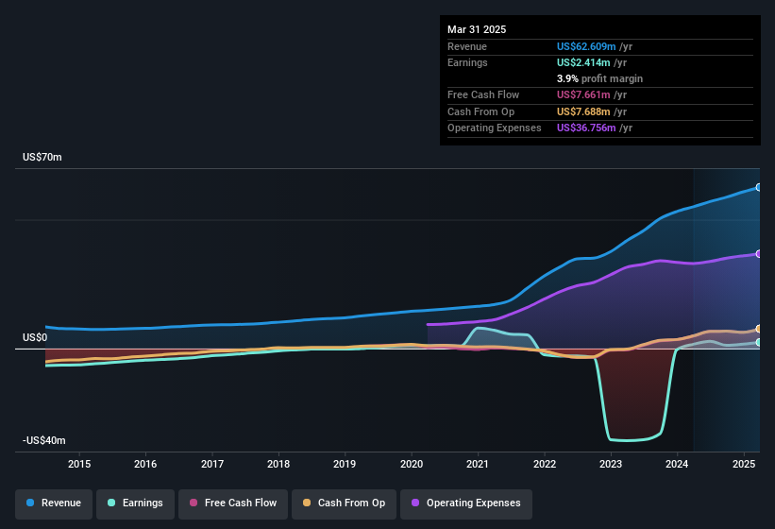Click the Revenue endpoint marker on chart

tap(759, 187)
